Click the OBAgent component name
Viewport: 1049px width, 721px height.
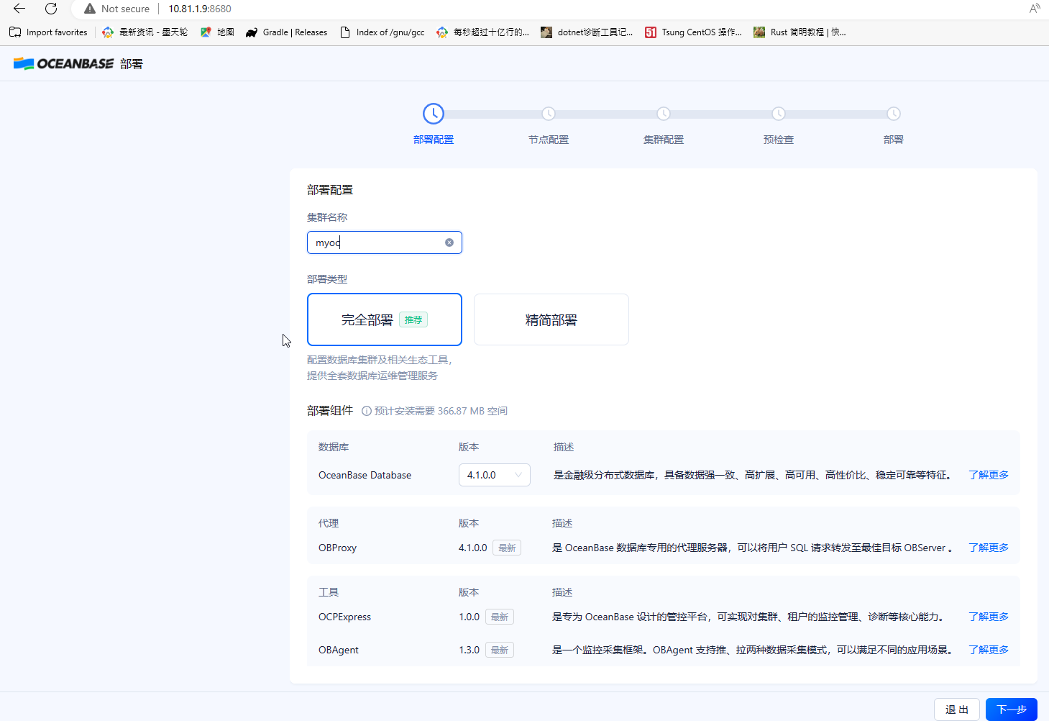point(339,650)
